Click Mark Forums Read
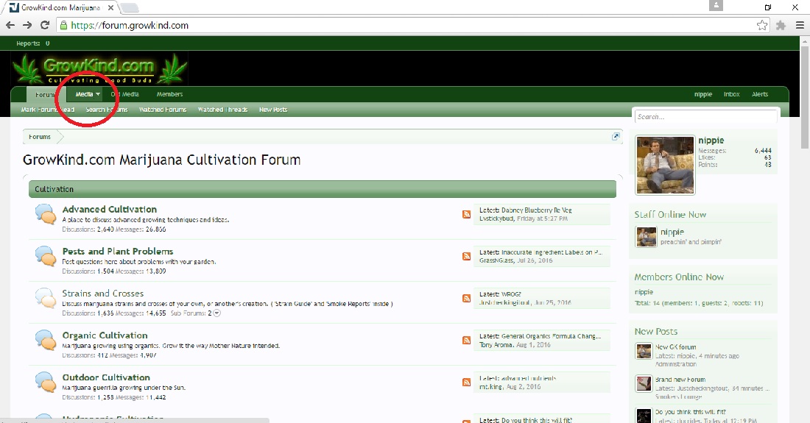The height and width of the screenshot is (423, 810). pos(48,110)
